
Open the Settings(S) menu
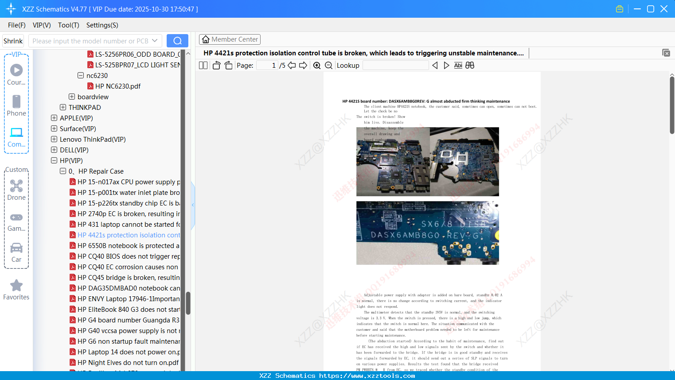point(102,25)
